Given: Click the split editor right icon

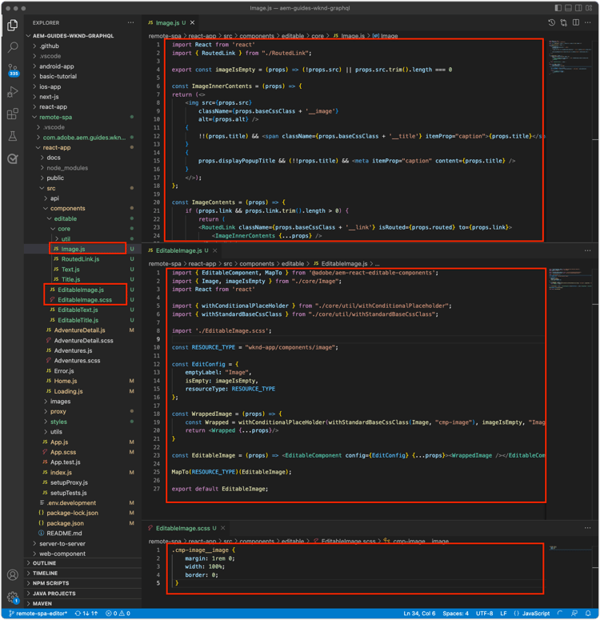Looking at the screenshot, I should [x=575, y=22].
